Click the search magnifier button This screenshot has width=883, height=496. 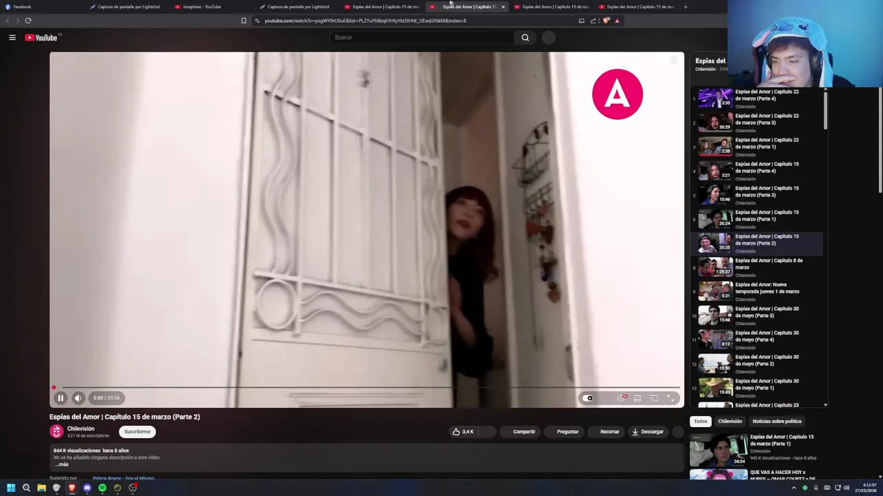525,37
